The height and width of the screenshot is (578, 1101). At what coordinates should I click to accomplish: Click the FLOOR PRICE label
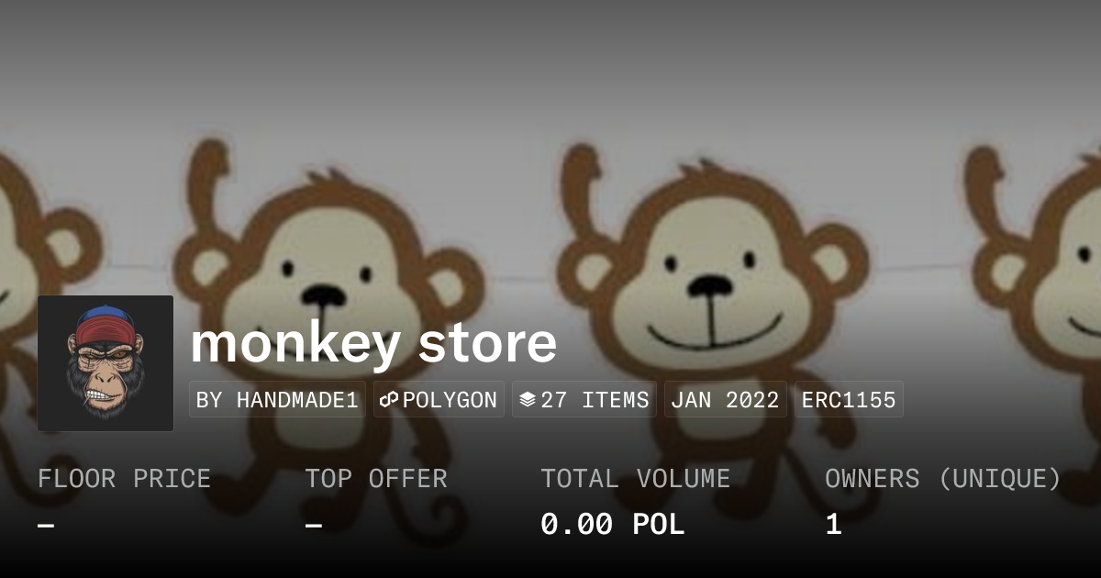coord(124,479)
